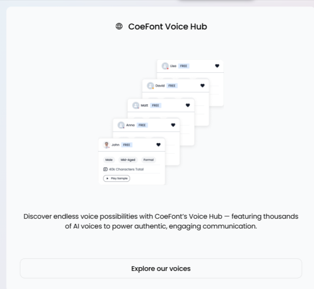Image resolution: width=314 pixels, height=289 pixels.
Task: Favorite Lisa's voice with the heart icon
Action: pyautogui.click(x=217, y=66)
